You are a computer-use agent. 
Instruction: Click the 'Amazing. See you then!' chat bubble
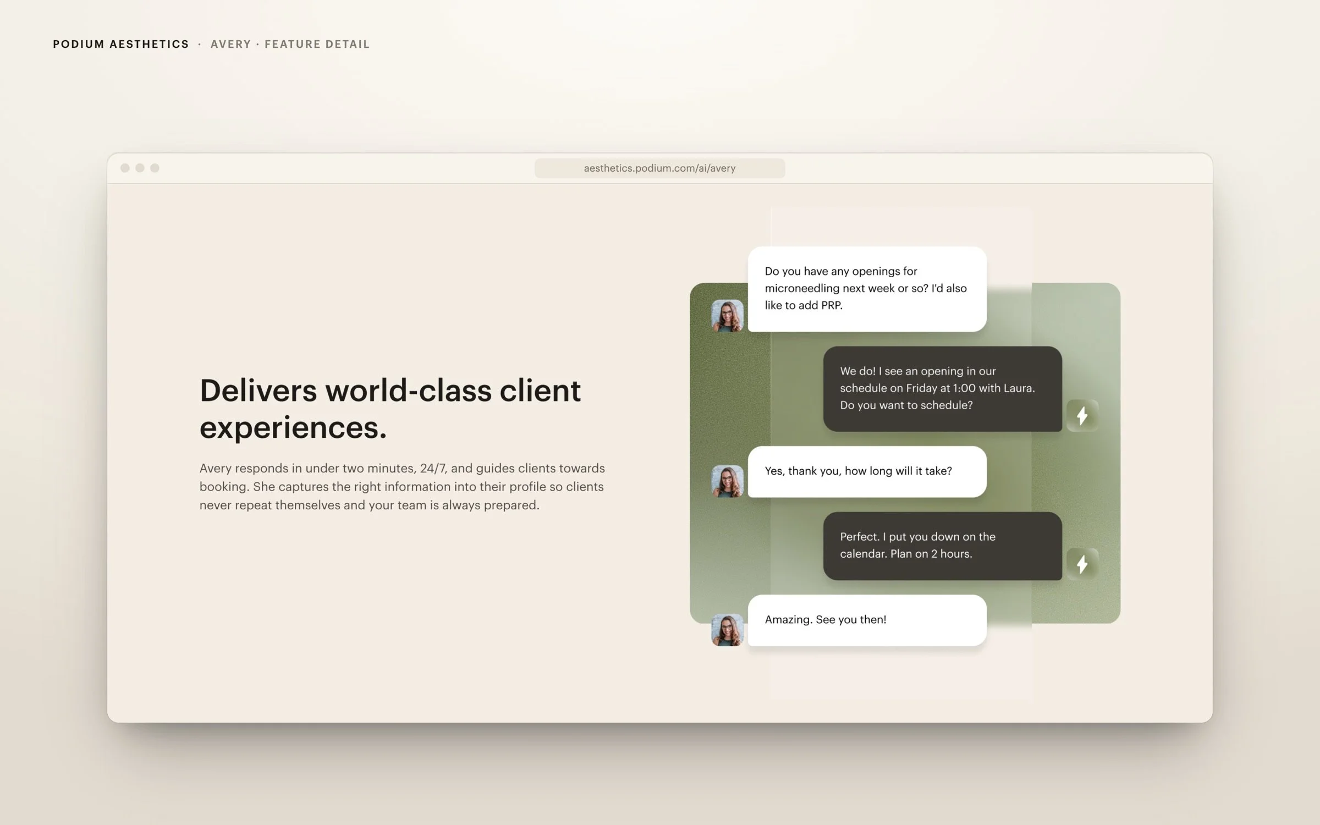click(867, 620)
